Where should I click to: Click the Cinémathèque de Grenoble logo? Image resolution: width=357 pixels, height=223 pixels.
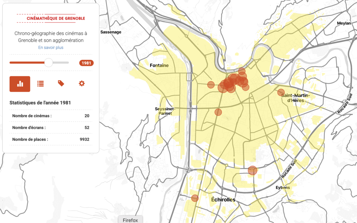click(x=51, y=19)
